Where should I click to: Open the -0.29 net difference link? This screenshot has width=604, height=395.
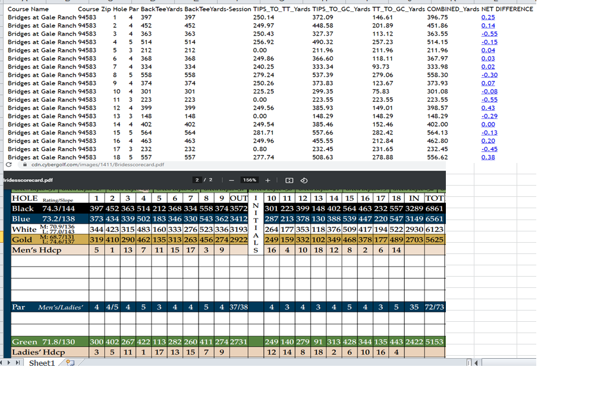click(x=489, y=116)
